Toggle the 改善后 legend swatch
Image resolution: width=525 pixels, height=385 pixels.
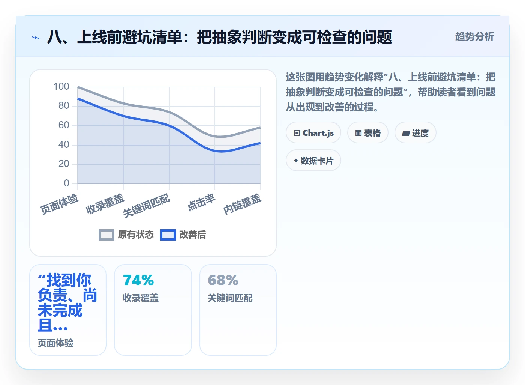pos(168,235)
